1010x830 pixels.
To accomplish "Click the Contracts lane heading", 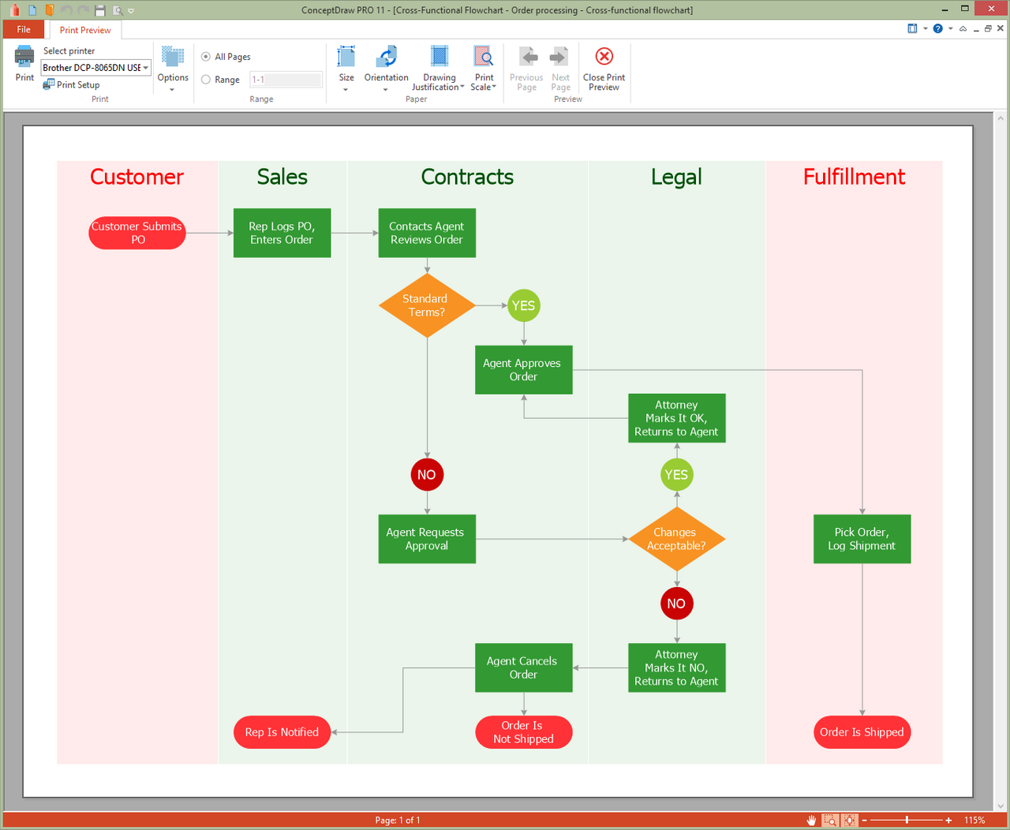I will pos(467,177).
